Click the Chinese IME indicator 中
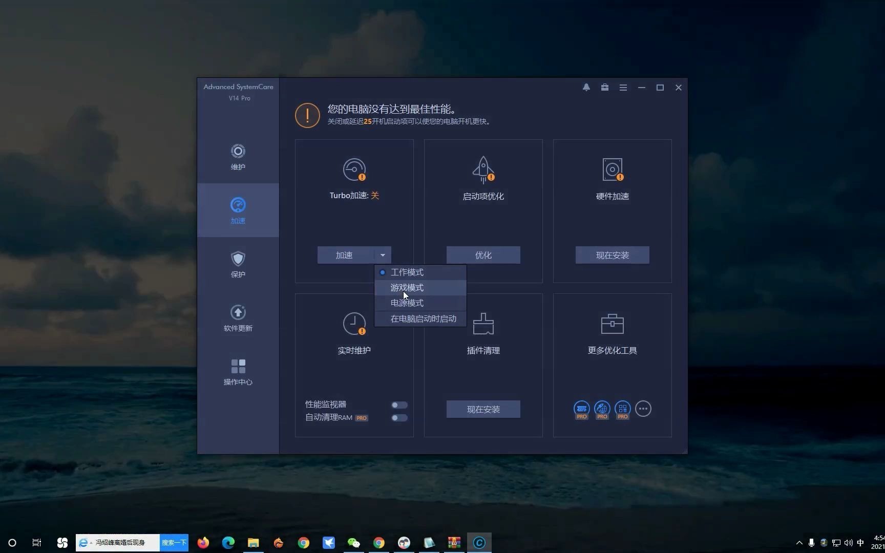 coord(860,543)
